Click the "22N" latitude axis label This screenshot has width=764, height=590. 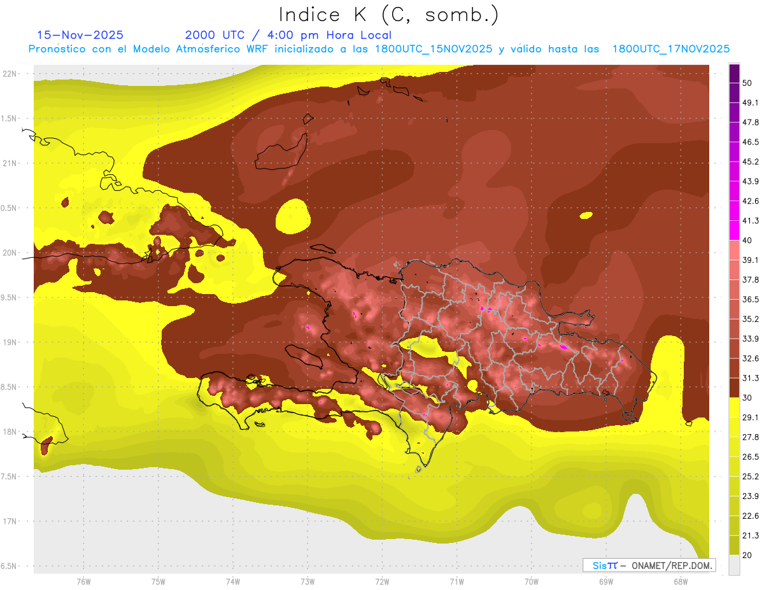click(x=10, y=74)
